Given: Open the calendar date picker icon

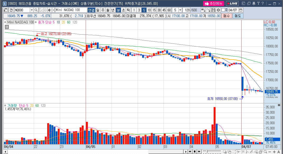Looking at the screenshot, I should click(x=241, y=10).
